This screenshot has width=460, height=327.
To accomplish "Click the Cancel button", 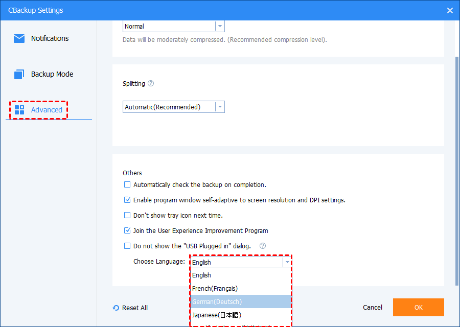I will tap(373, 308).
